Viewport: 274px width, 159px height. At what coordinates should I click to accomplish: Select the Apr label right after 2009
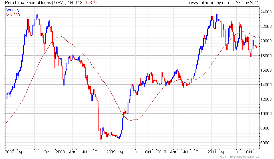click(123, 152)
